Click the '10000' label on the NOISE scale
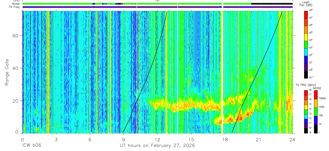This screenshot has height=151, width=329. (323, 98)
